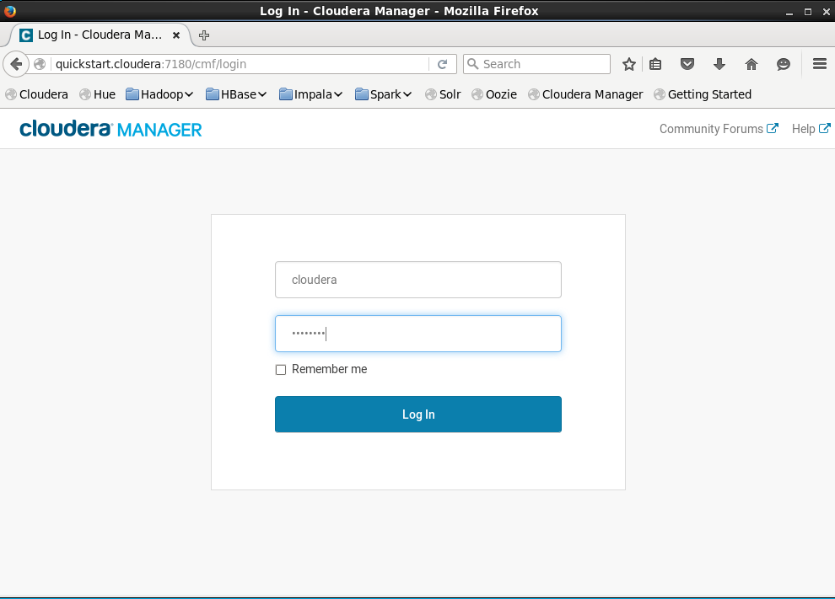Click the URL address bar

(240, 64)
